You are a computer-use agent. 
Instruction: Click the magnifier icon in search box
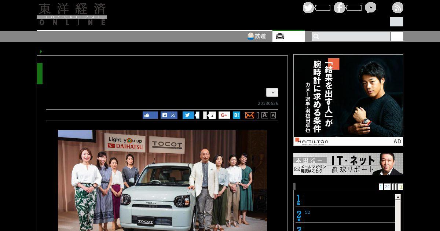point(316,36)
